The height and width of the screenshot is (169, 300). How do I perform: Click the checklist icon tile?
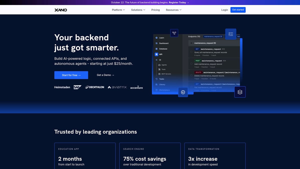[230, 34]
